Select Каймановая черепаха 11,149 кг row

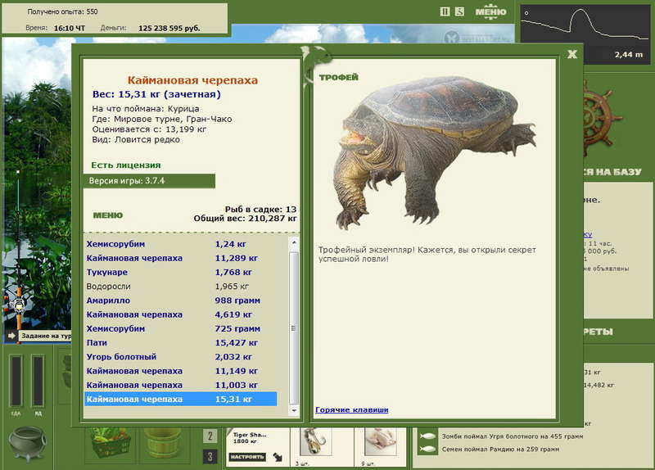point(180,371)
